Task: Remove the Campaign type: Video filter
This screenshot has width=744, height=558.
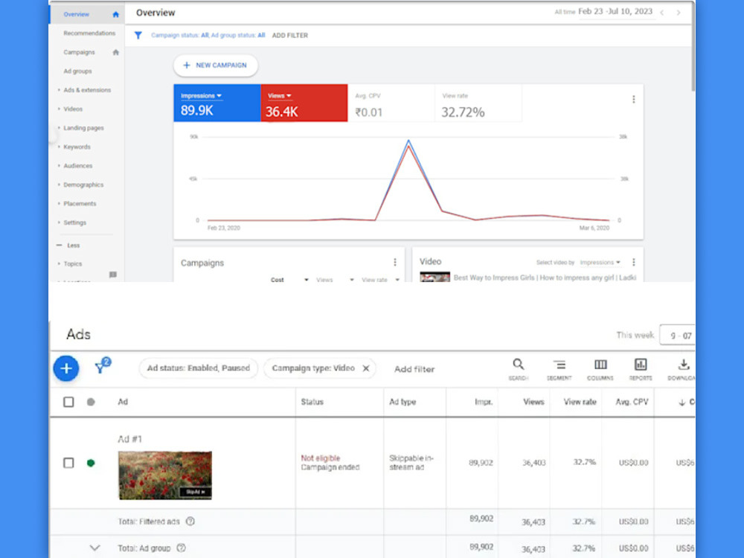Action: [x=366, y=368]
